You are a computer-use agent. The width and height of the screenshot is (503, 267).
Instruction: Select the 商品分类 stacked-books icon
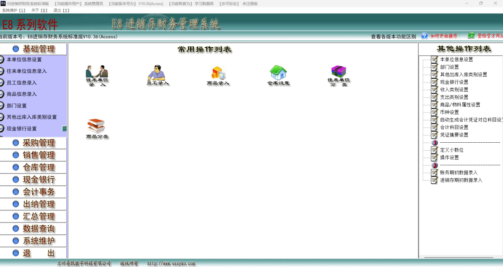[97, 126]
